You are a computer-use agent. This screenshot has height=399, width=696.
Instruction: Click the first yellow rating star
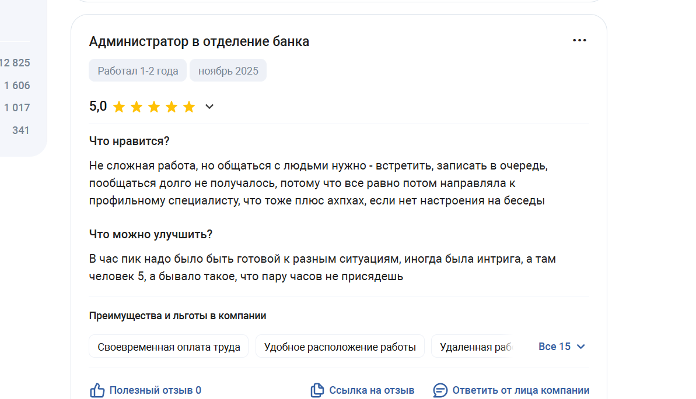(x=119, y=107)
